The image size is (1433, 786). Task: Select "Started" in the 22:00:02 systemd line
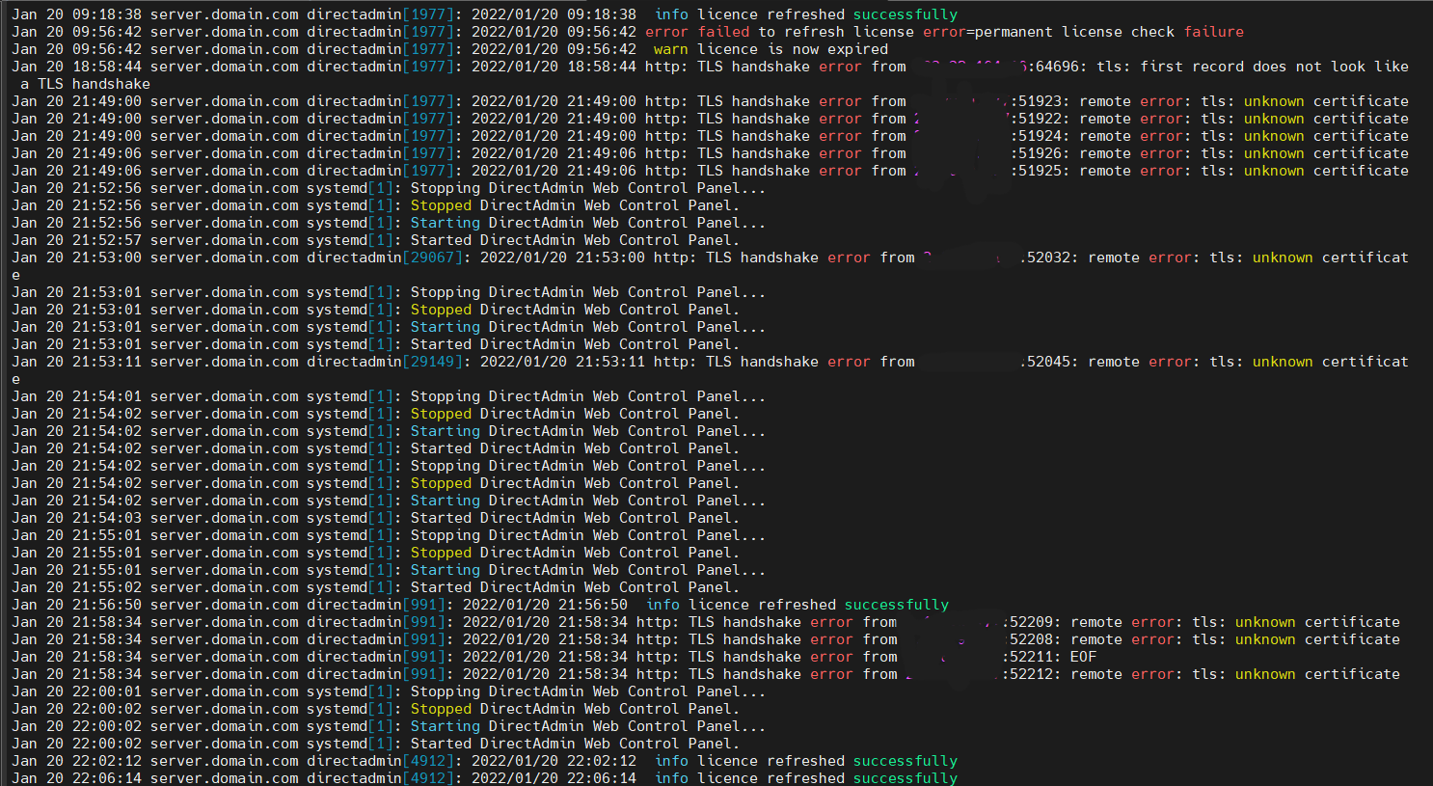click(x=441, y=744)
